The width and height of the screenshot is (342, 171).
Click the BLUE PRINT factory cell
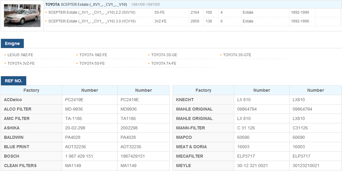coord(31,147)
